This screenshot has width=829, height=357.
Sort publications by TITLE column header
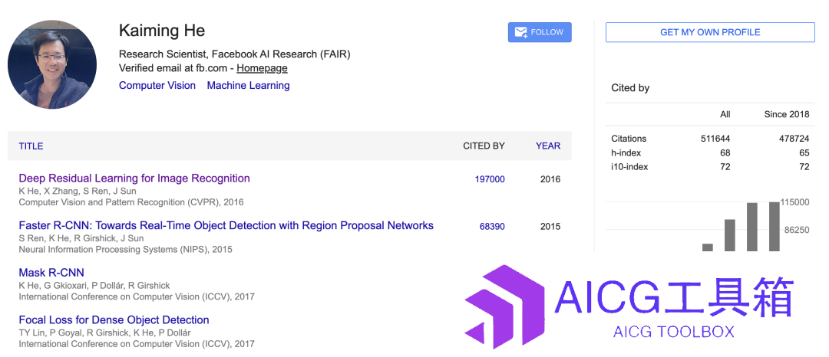31,146
